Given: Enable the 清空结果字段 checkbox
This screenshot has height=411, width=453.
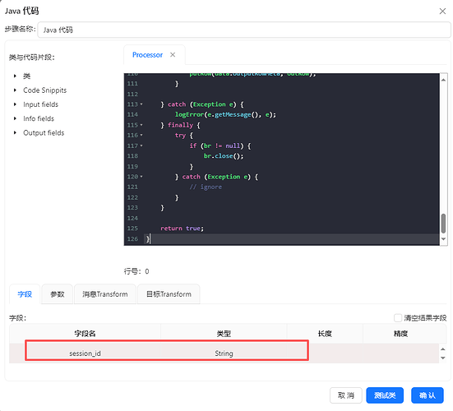Looking at the screenshot, I should 398,318.
